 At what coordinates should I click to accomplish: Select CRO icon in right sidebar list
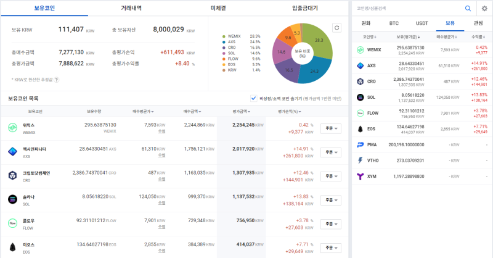click(361, 81)
